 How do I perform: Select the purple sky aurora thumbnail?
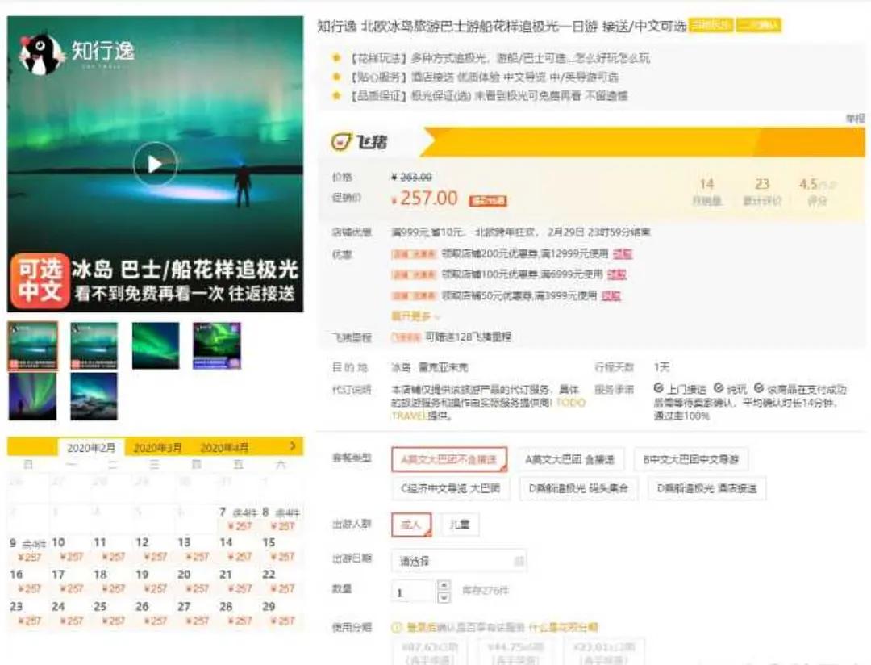pos(33,396)
